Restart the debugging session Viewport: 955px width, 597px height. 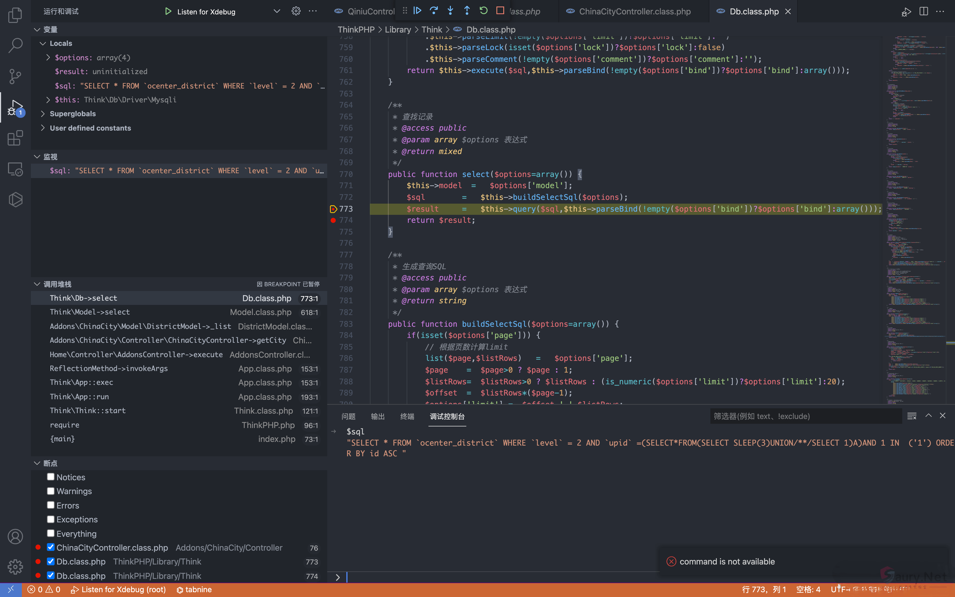tap(483, 11)
